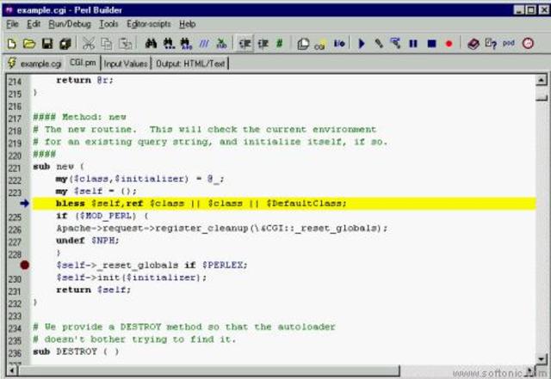Screen dimensions: 551x379
Task: Click the 'undef $NPH;' line
Action: pyautogui.click(x=88, y=241)
